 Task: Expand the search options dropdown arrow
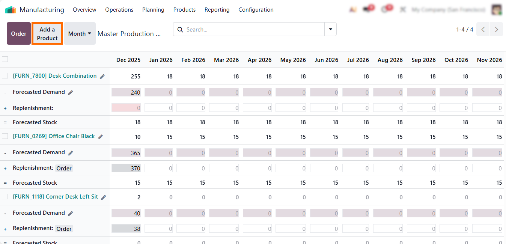tap(330, 29)
